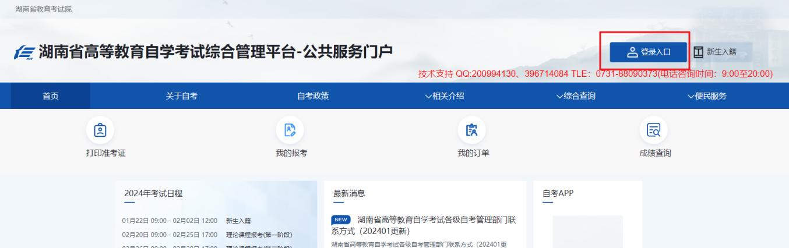Viewport: 789px width, 248px height.
Task: Open the 便民服务 dropdown menu
Action: click(x=707, y=96)
